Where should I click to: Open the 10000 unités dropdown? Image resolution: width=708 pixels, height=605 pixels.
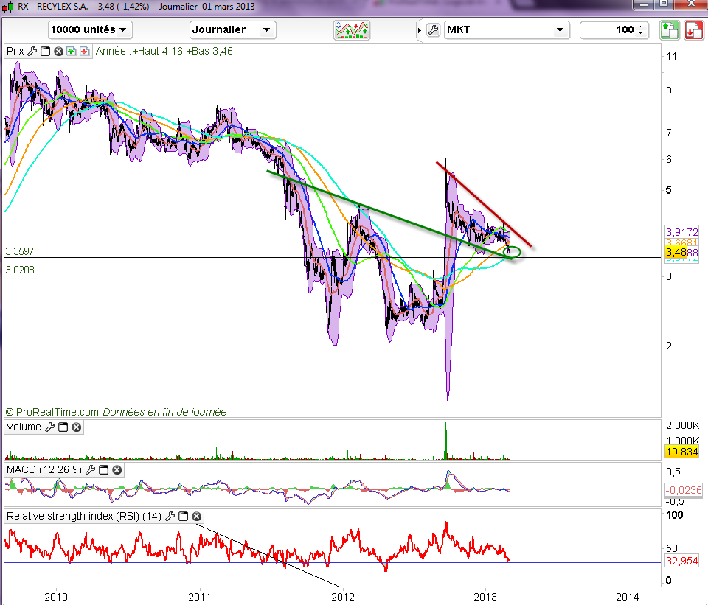click(x=90, y=30)
